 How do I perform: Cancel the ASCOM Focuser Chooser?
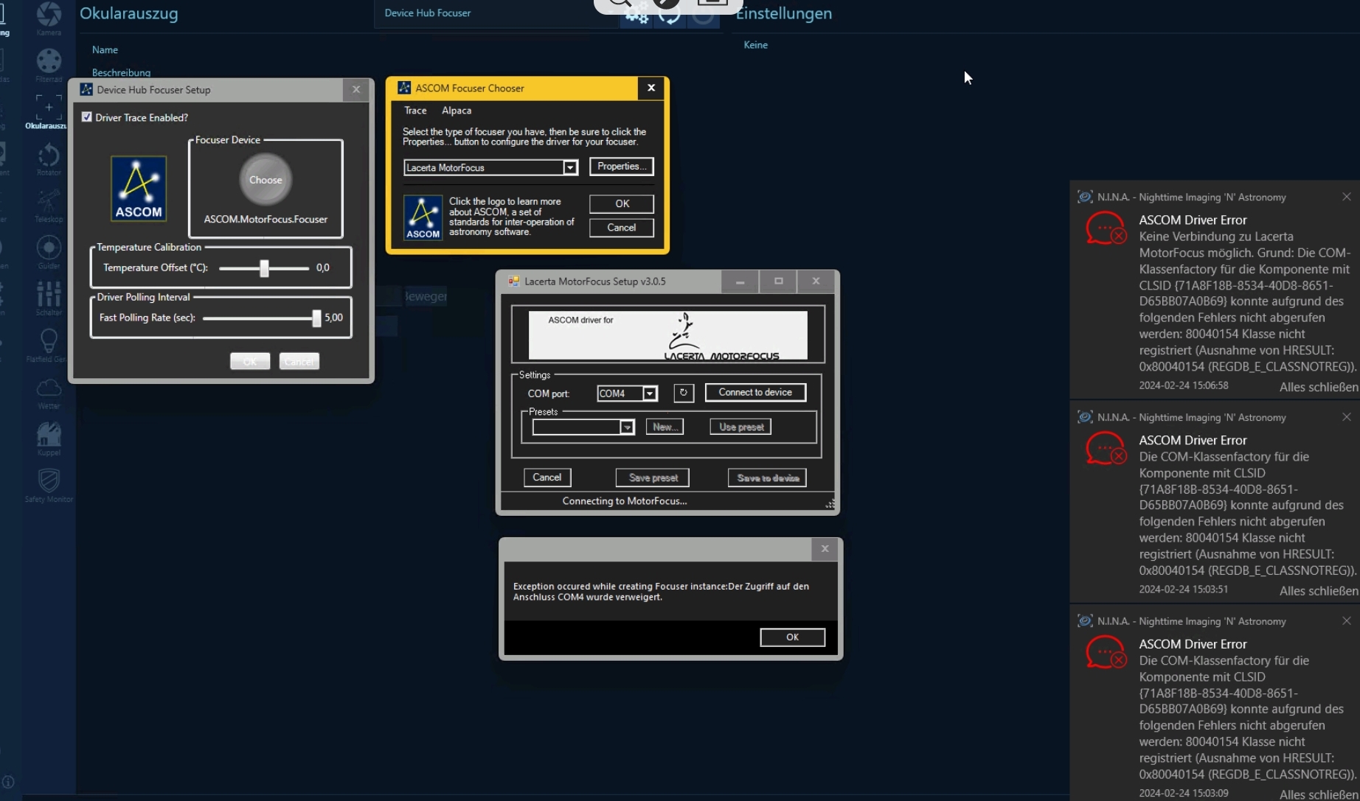622,228
